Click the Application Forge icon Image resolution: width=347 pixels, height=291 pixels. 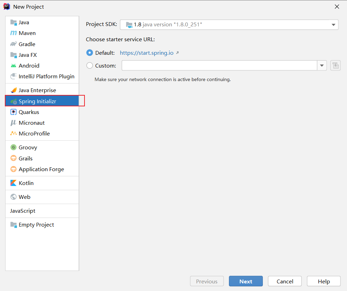[14, 169]
